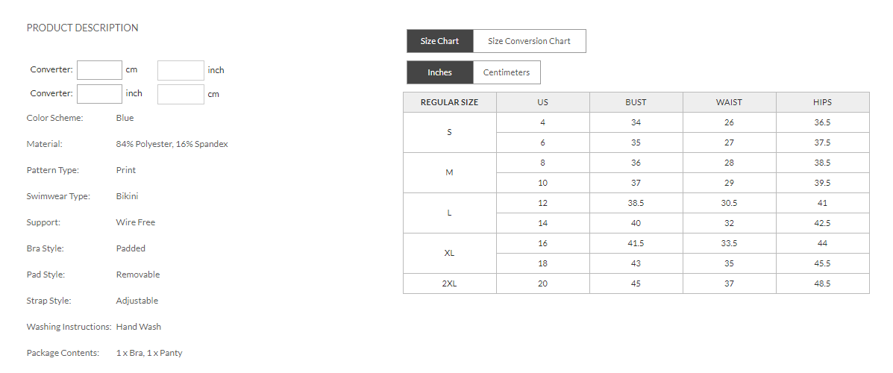Click the REGULAR SIZE column header
Viewport: 893px width, 373px height.
click(449, 102)
